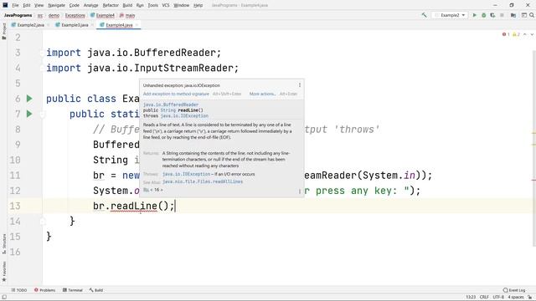Open the Structure tool window in left sidebar

[x=4, y=244]
